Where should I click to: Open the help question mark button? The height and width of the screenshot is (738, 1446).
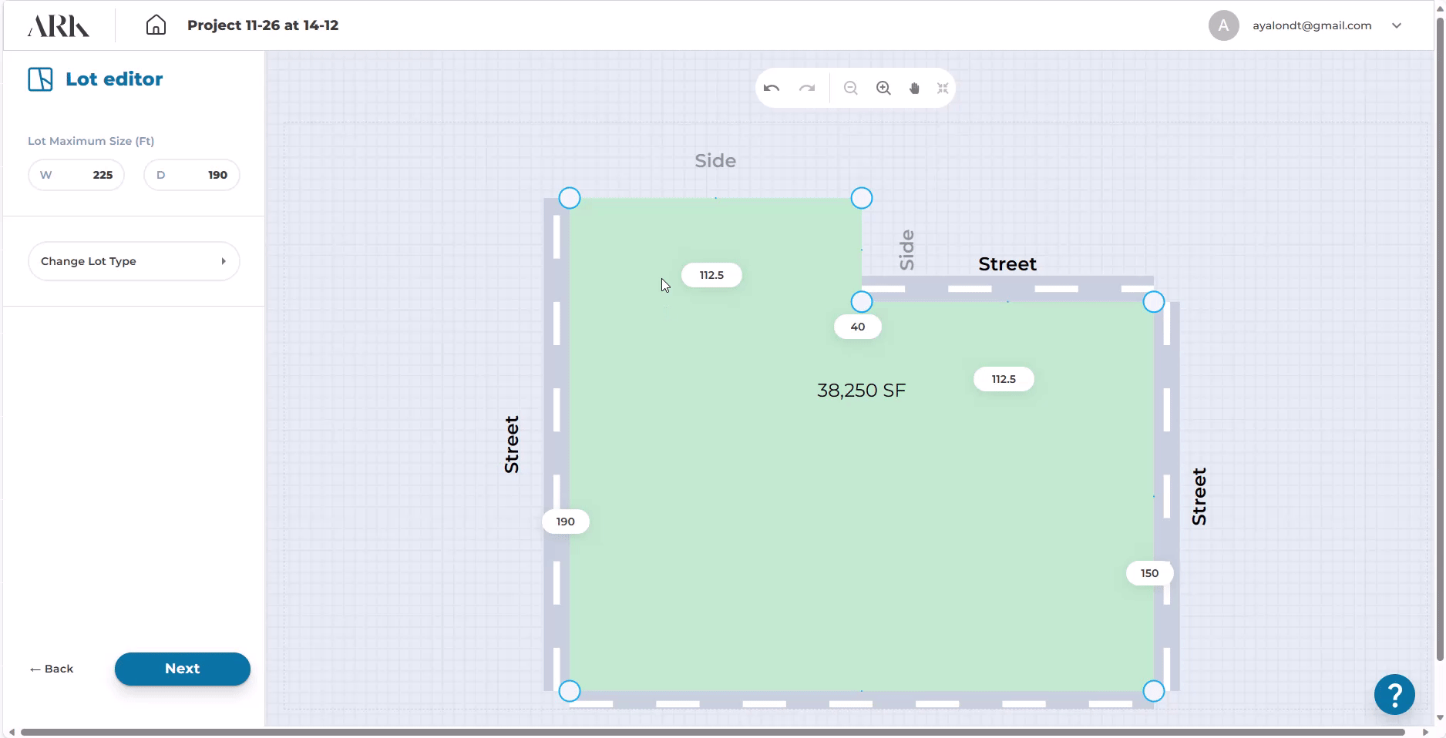[x=1394, y=694]
